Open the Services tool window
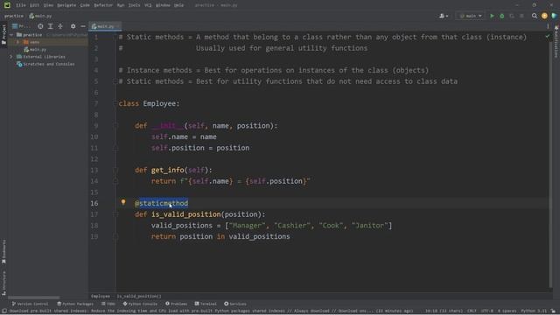Viewport: 560px width, 315px height. coord(235,304)
